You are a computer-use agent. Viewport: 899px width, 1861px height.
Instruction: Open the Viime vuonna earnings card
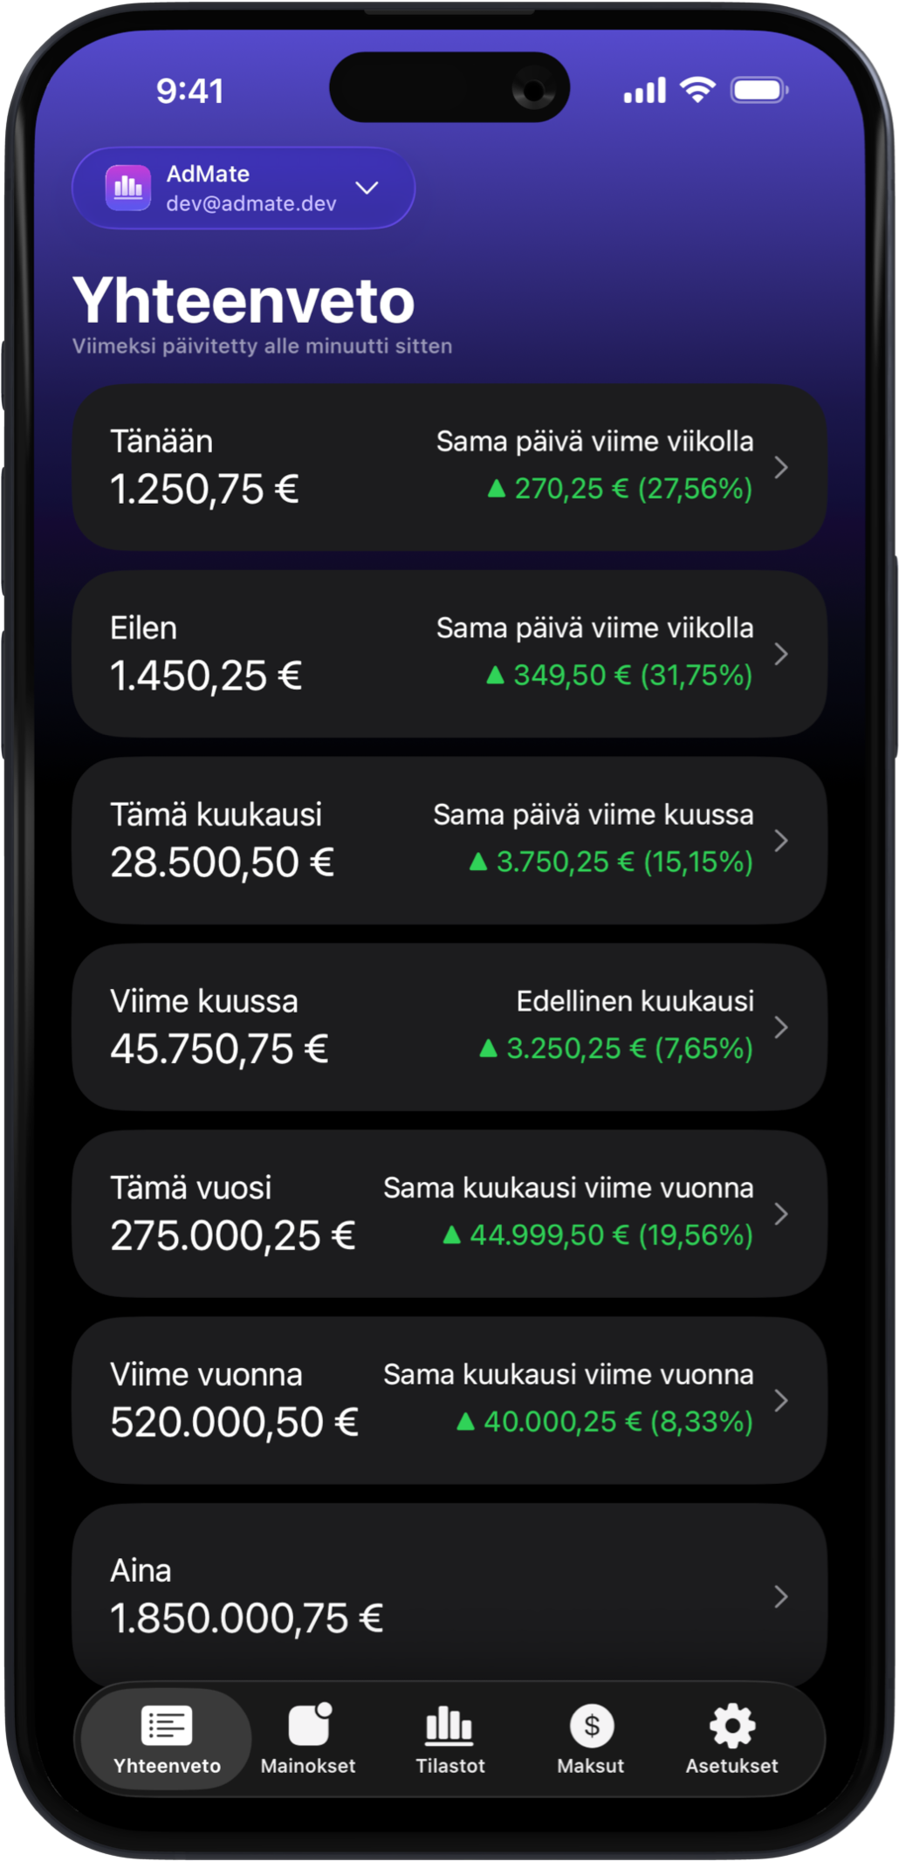click(449, 1400)
